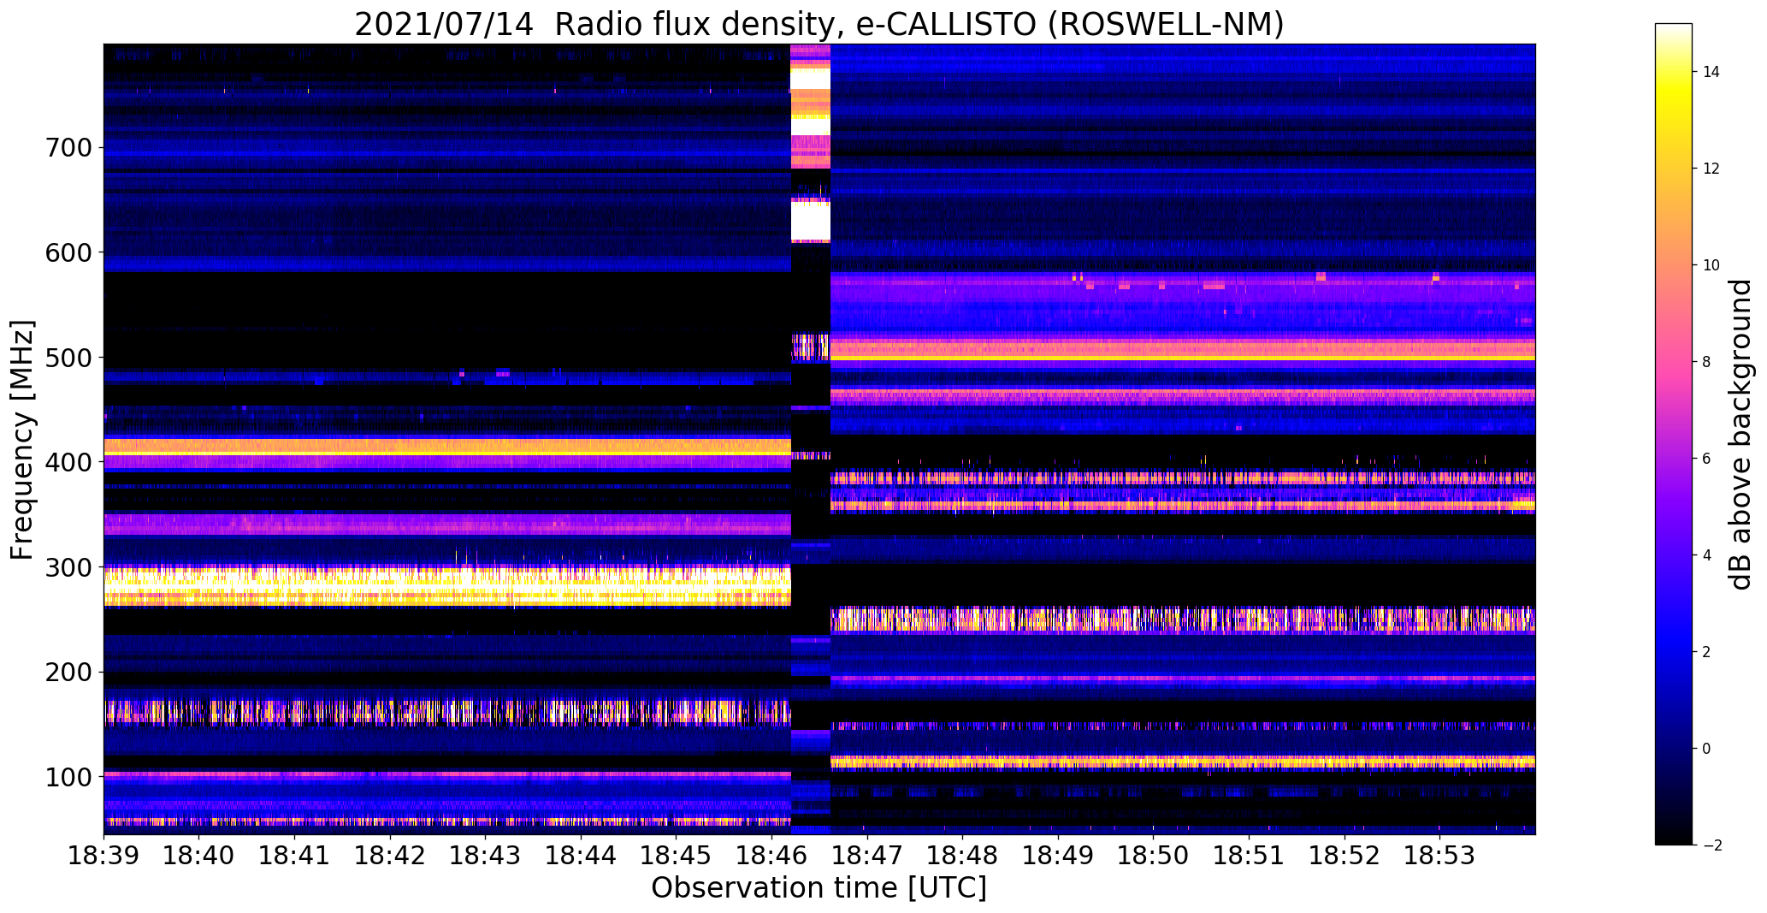Click the colorbar tick value 10
This screenshot has height=913, width=1767.
tap(1711, 265)
